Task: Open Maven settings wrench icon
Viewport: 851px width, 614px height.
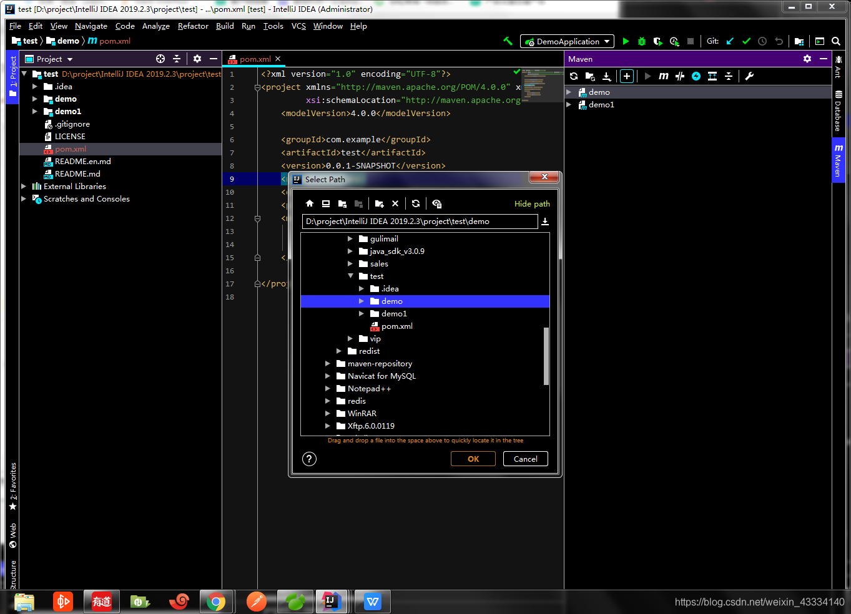Action: pos(749,76)
